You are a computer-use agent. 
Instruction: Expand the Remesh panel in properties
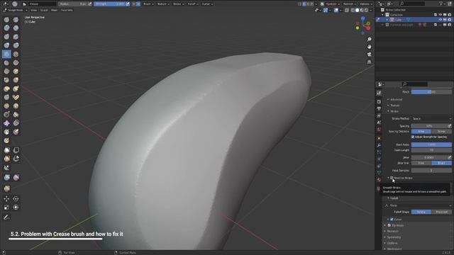pyautogui.click(x=392, y=232)
